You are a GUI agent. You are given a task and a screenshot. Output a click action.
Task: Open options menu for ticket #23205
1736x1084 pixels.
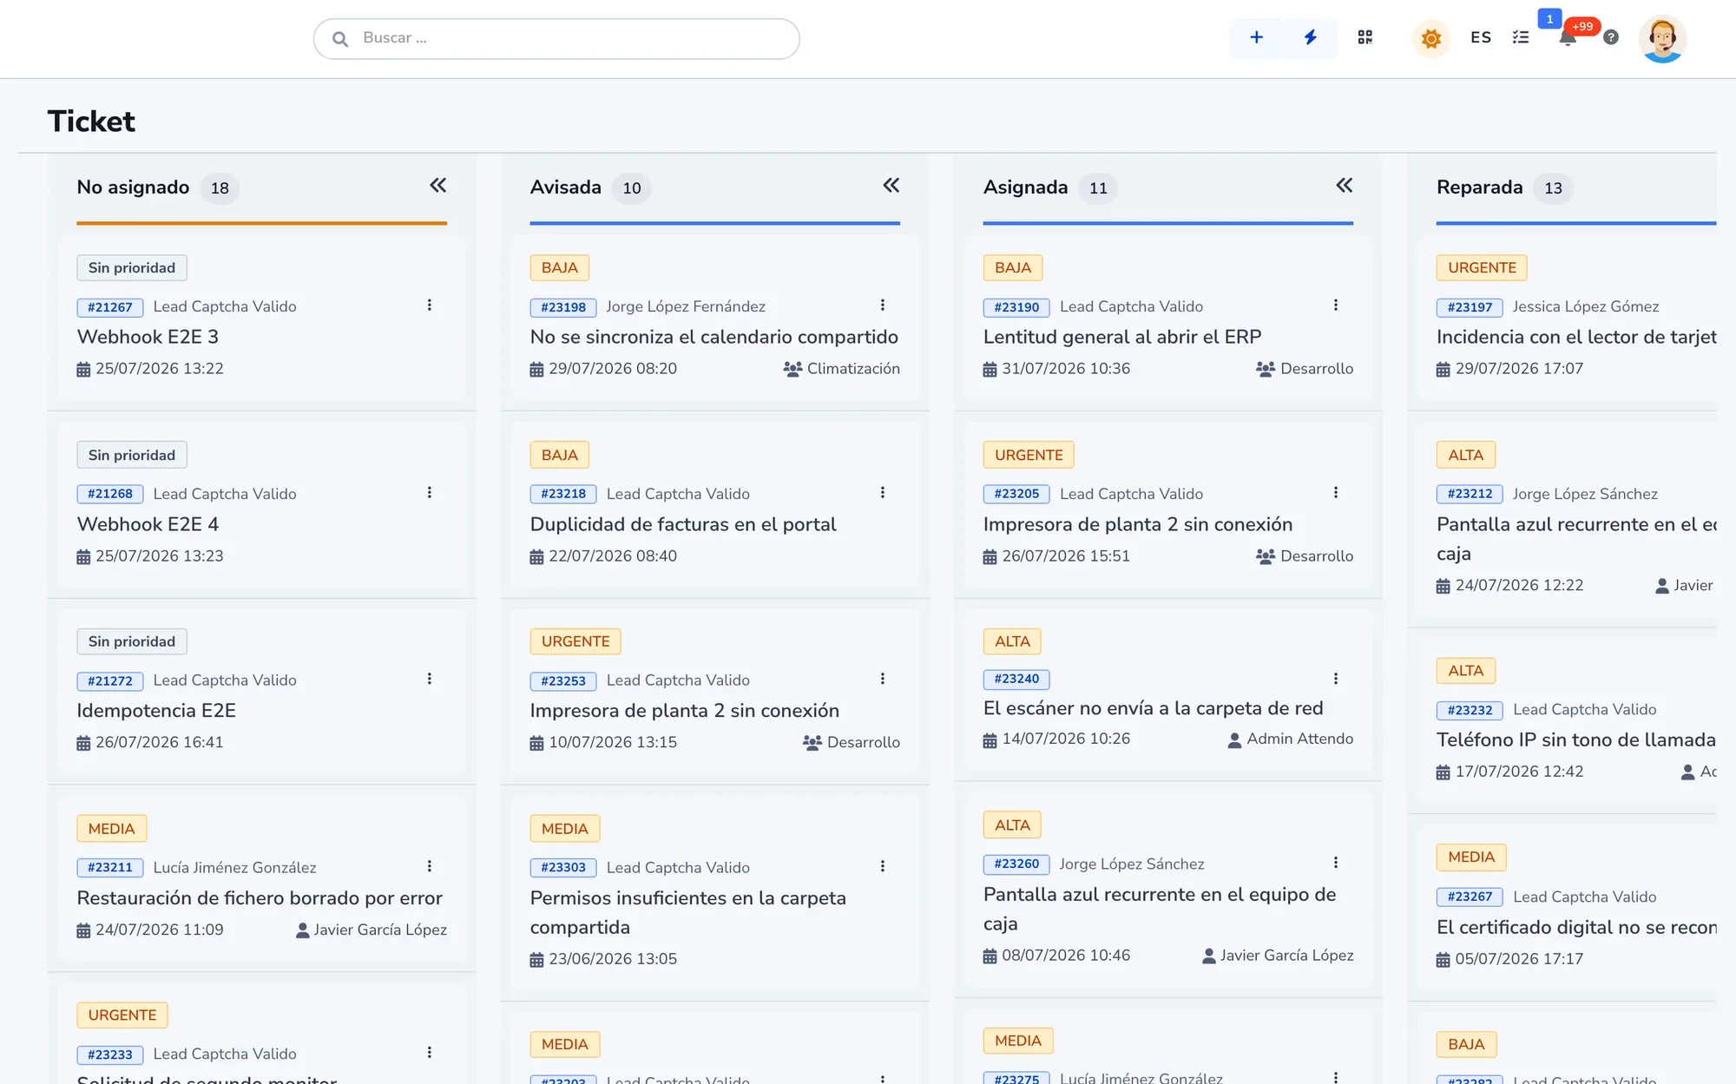coord(1336,493)
